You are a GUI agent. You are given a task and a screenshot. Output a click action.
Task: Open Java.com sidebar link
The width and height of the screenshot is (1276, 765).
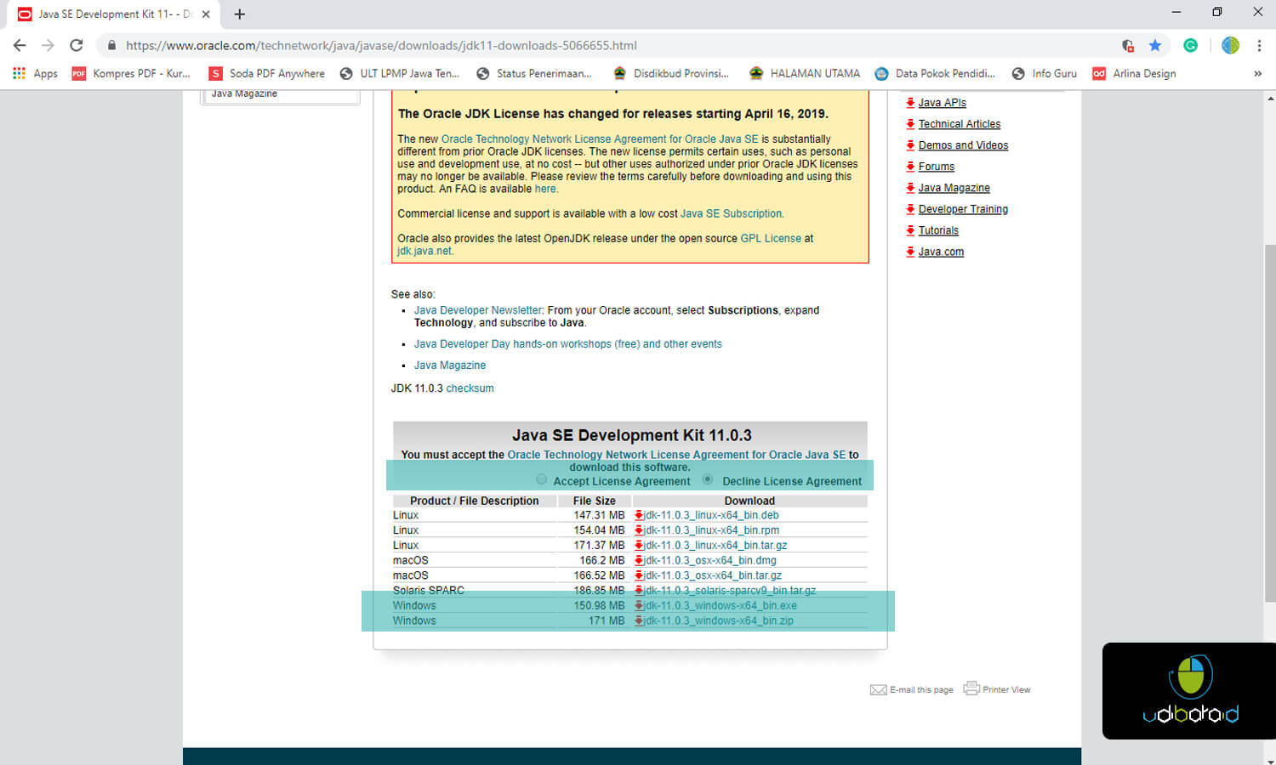pyautogui.click(x=941, y=252)
